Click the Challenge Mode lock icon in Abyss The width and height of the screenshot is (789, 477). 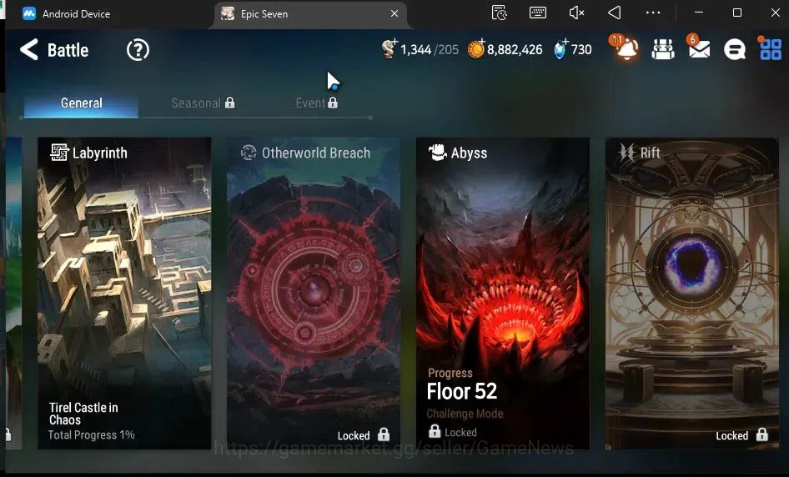[x=435, y=431]
